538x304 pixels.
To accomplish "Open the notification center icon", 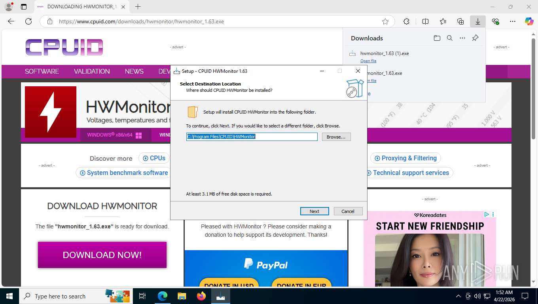I will [525, 296].
